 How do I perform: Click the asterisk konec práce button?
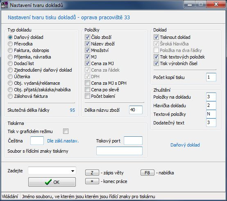click(x=92, y=181)
